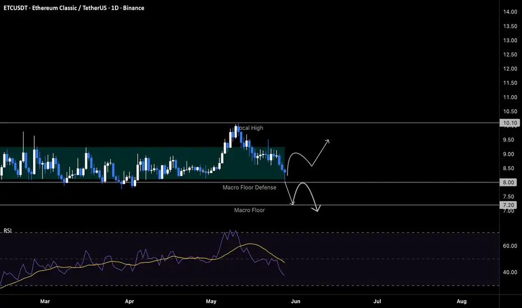Click the 60.00 RSI scale value
522x308 pixels.
510,246
